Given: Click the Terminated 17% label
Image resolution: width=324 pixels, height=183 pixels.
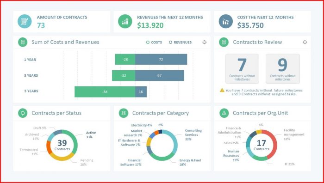Looking at the screenshot, I should (x=29, y=152).
